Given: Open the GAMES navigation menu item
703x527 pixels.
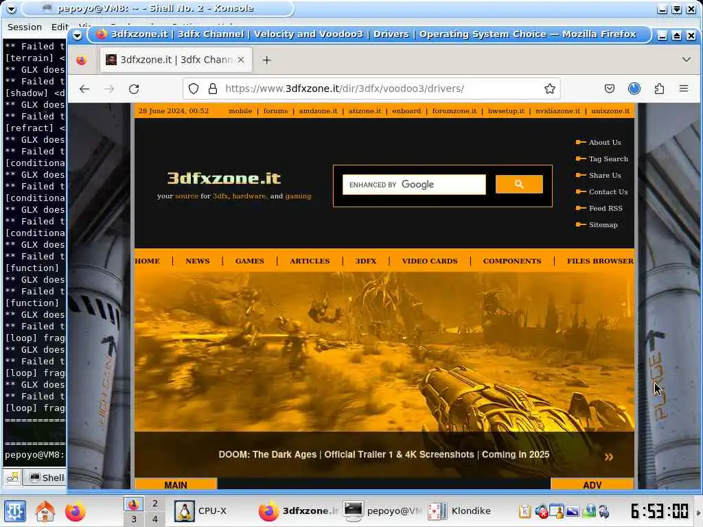Looking at the screenshot, I should (x=250, y=261).
